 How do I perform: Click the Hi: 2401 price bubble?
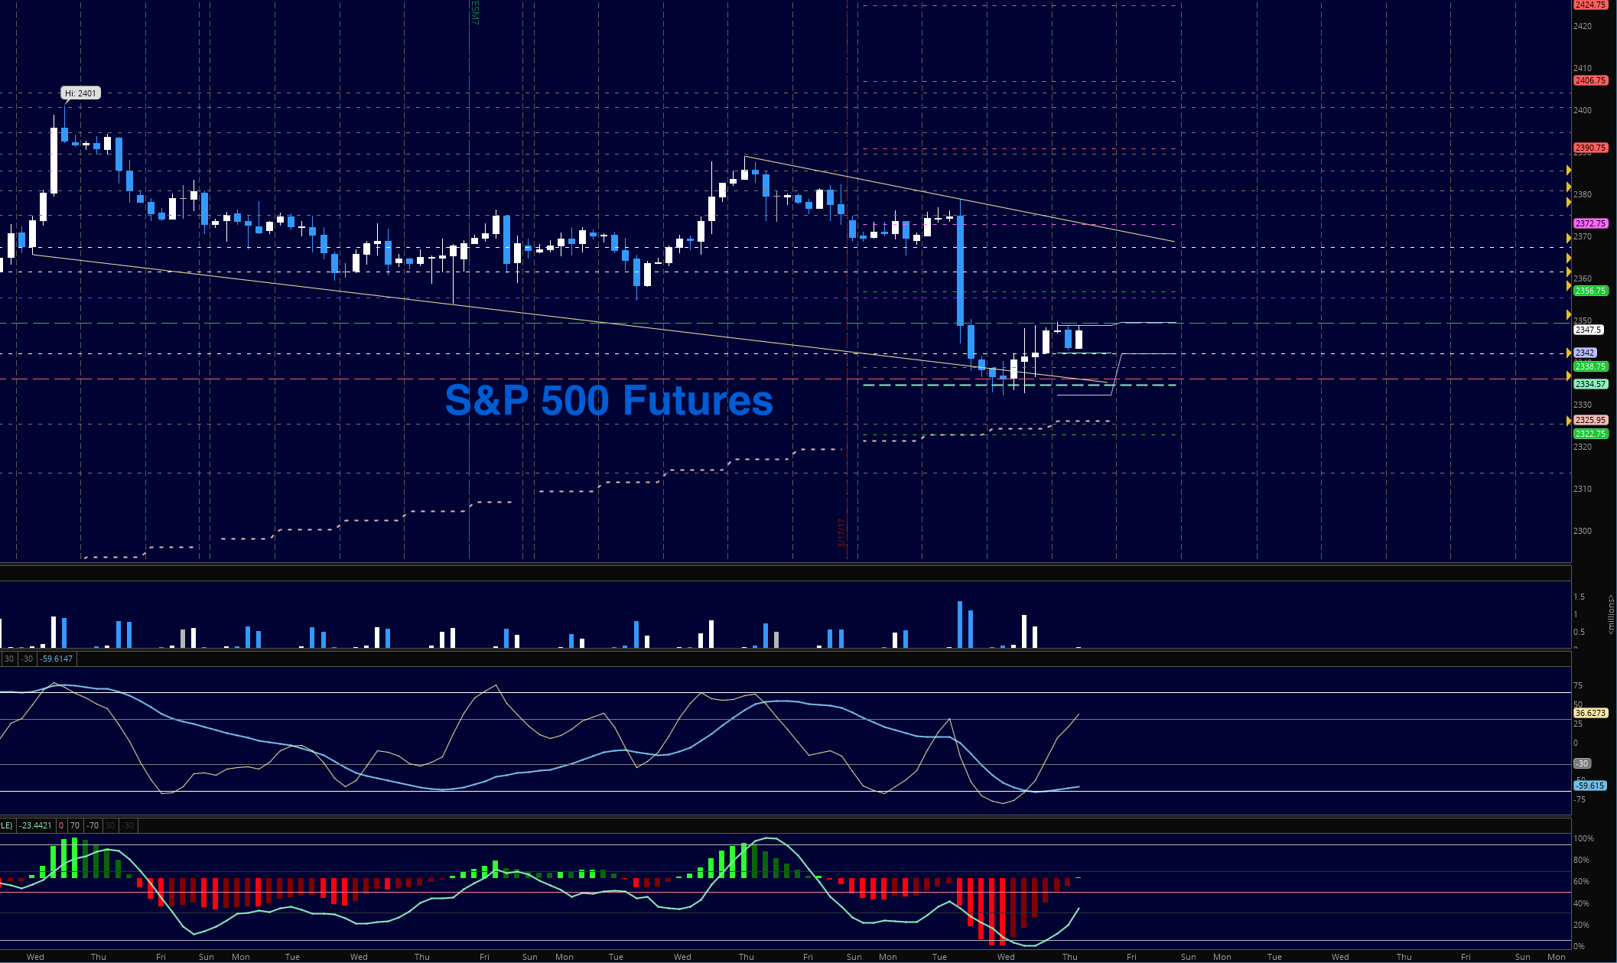coord(81,93)
